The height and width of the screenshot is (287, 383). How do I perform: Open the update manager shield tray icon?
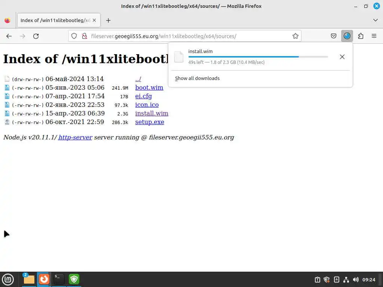[x=327, y=280]
